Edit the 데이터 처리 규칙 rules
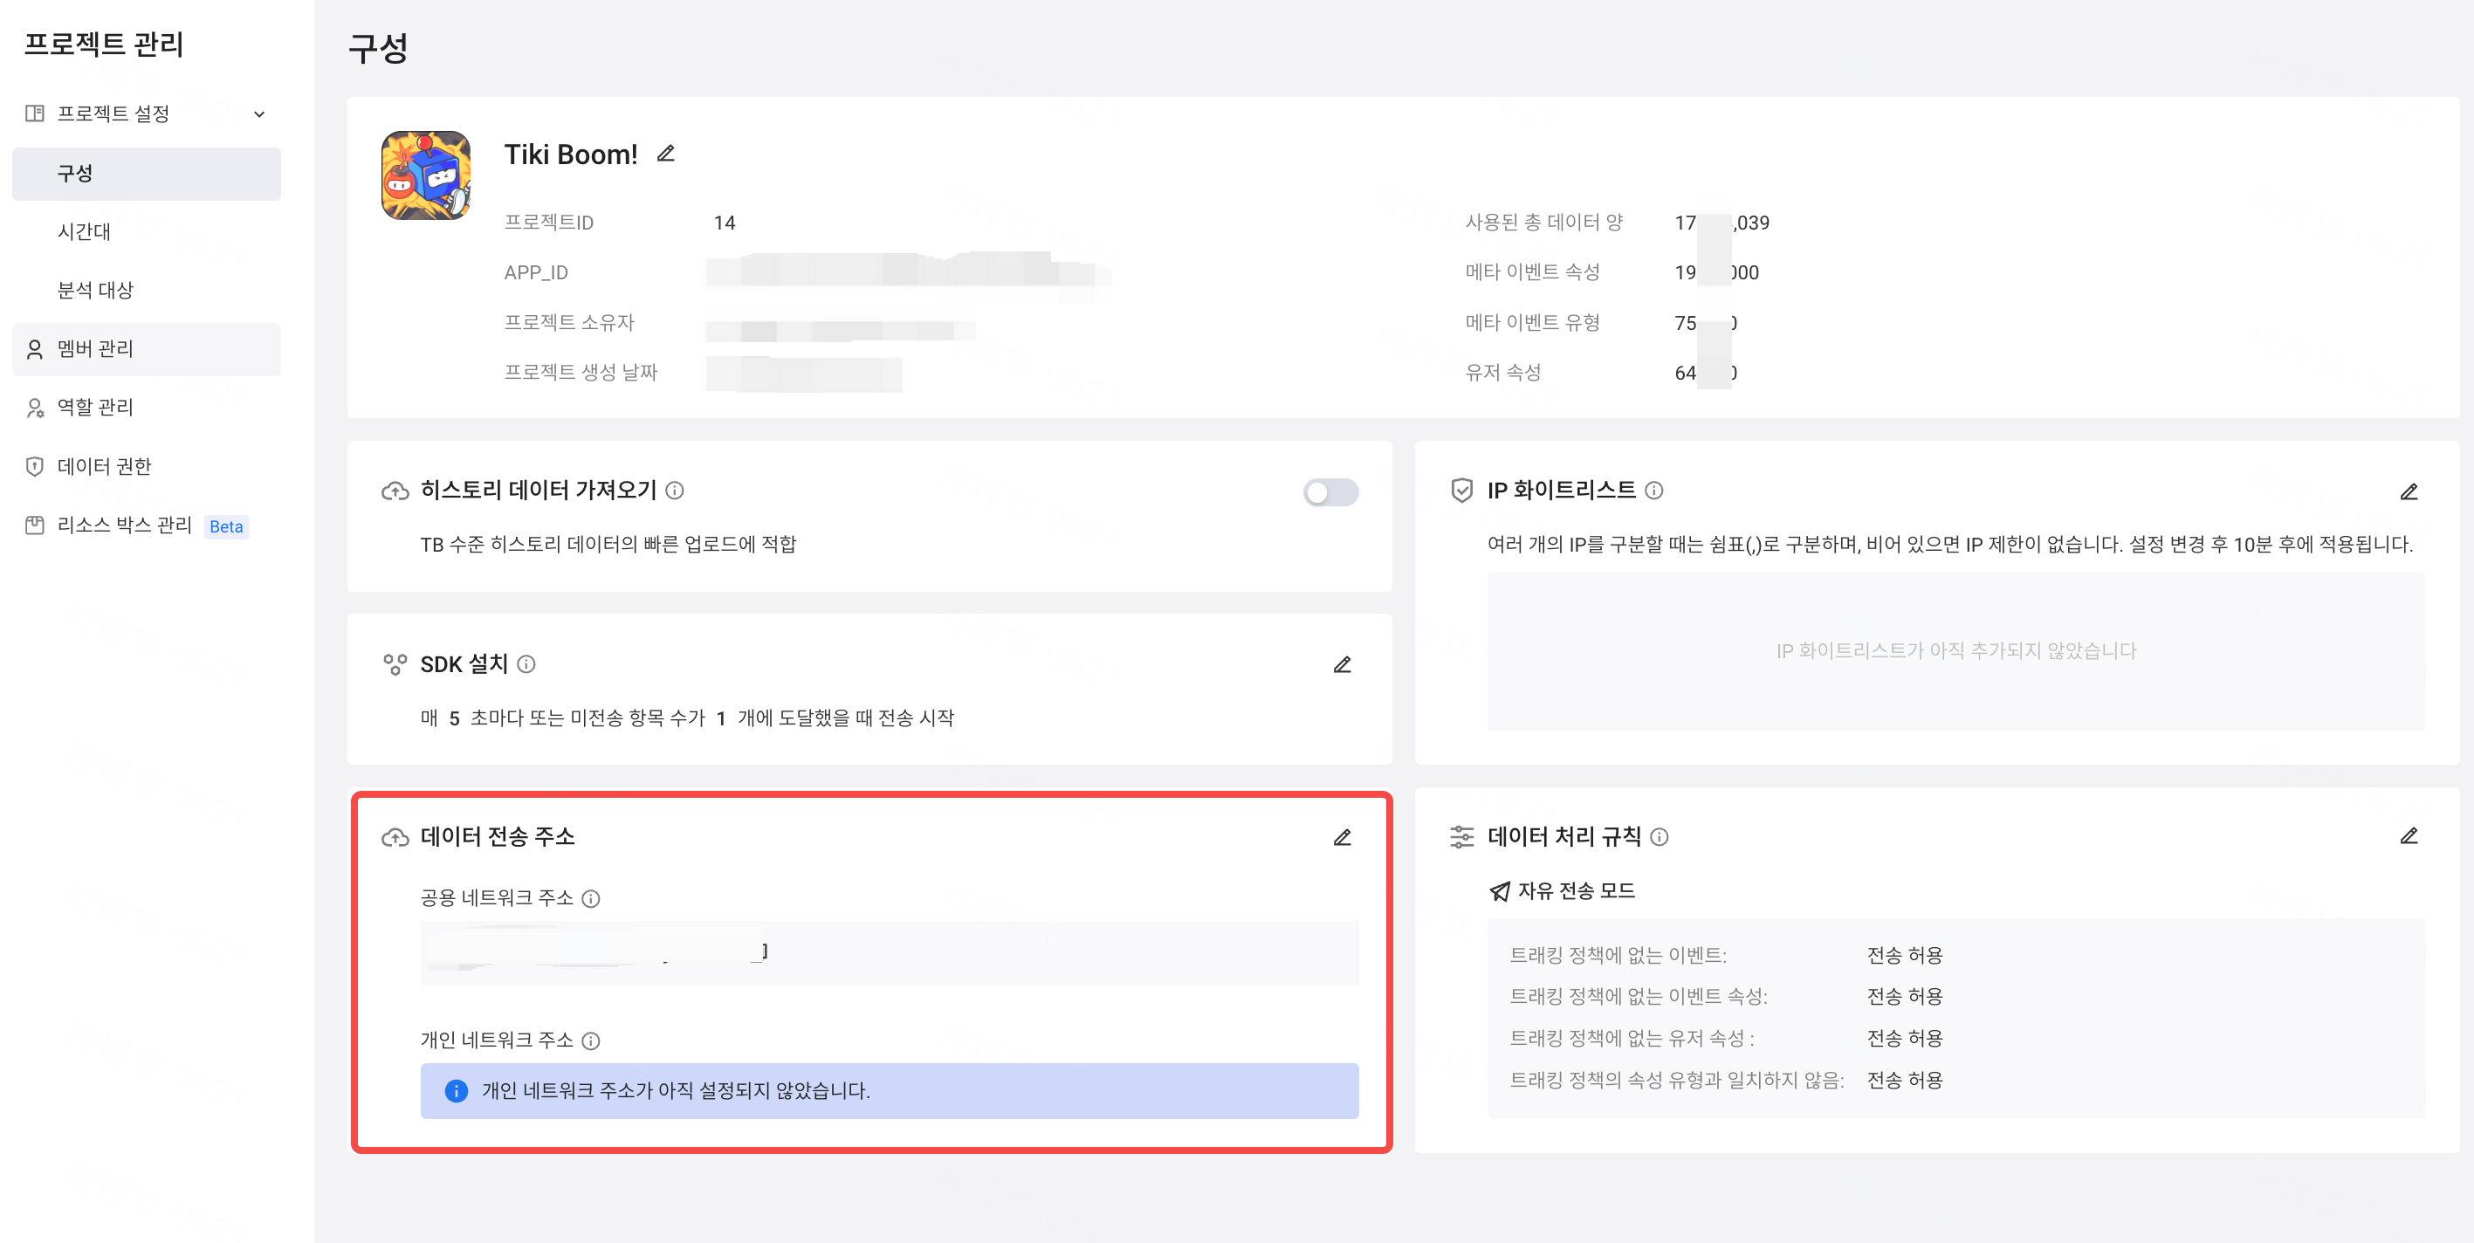2474x1243 pixels. click(x=2409, y=837)
